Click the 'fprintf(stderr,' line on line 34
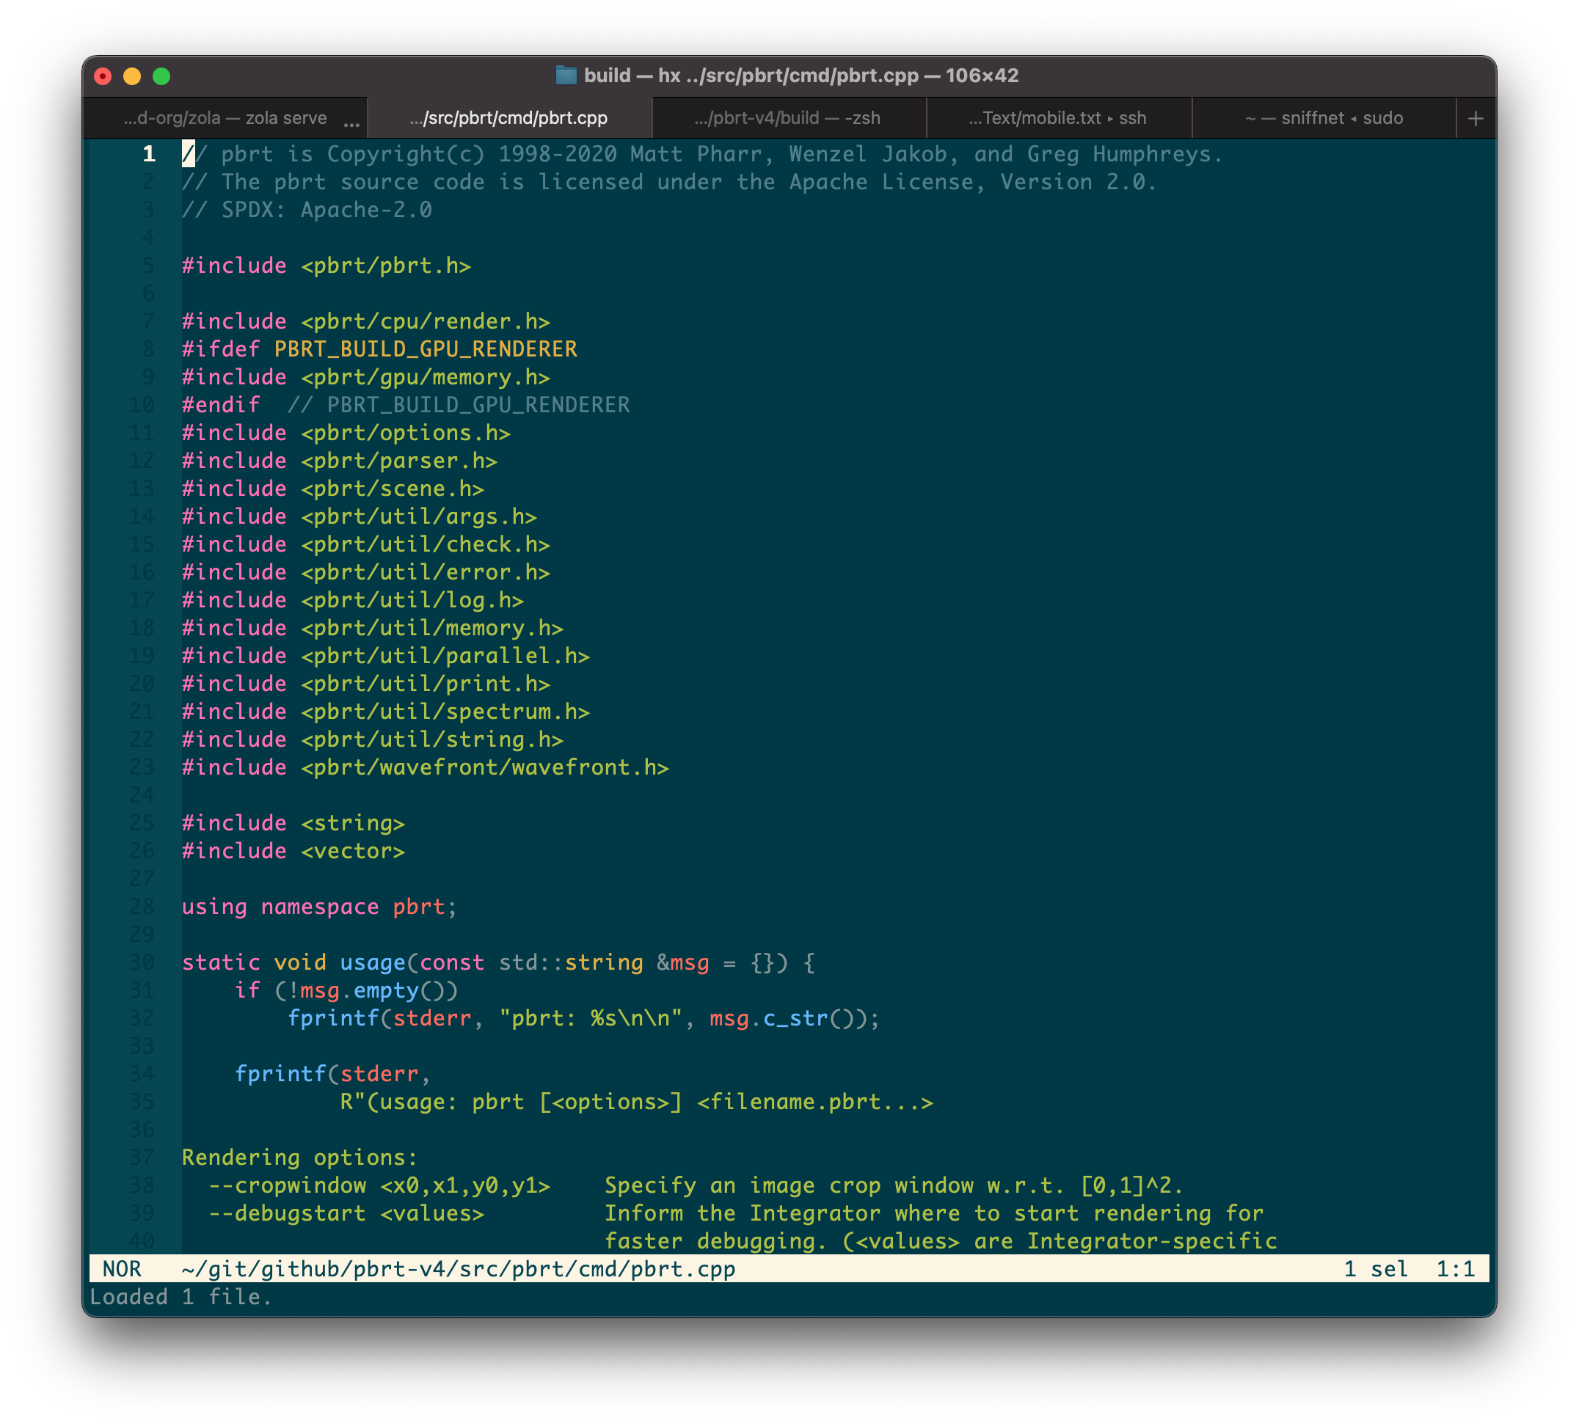 333,1074
